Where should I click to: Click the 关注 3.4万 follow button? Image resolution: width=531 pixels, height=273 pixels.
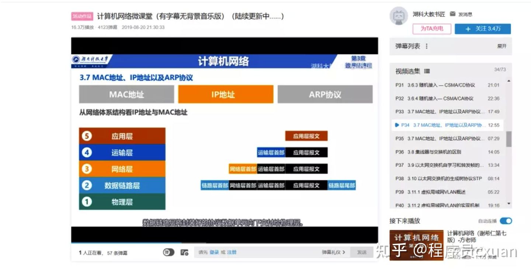(483, 29)
